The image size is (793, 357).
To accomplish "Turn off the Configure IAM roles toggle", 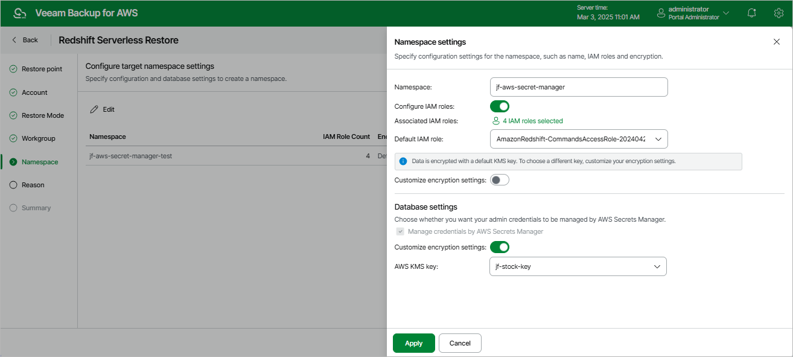I will coord(500,106).
